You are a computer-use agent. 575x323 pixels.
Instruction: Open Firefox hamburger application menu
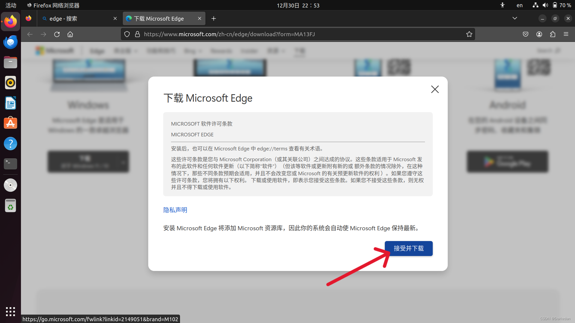pyautogui.click(x=566, y=34)
